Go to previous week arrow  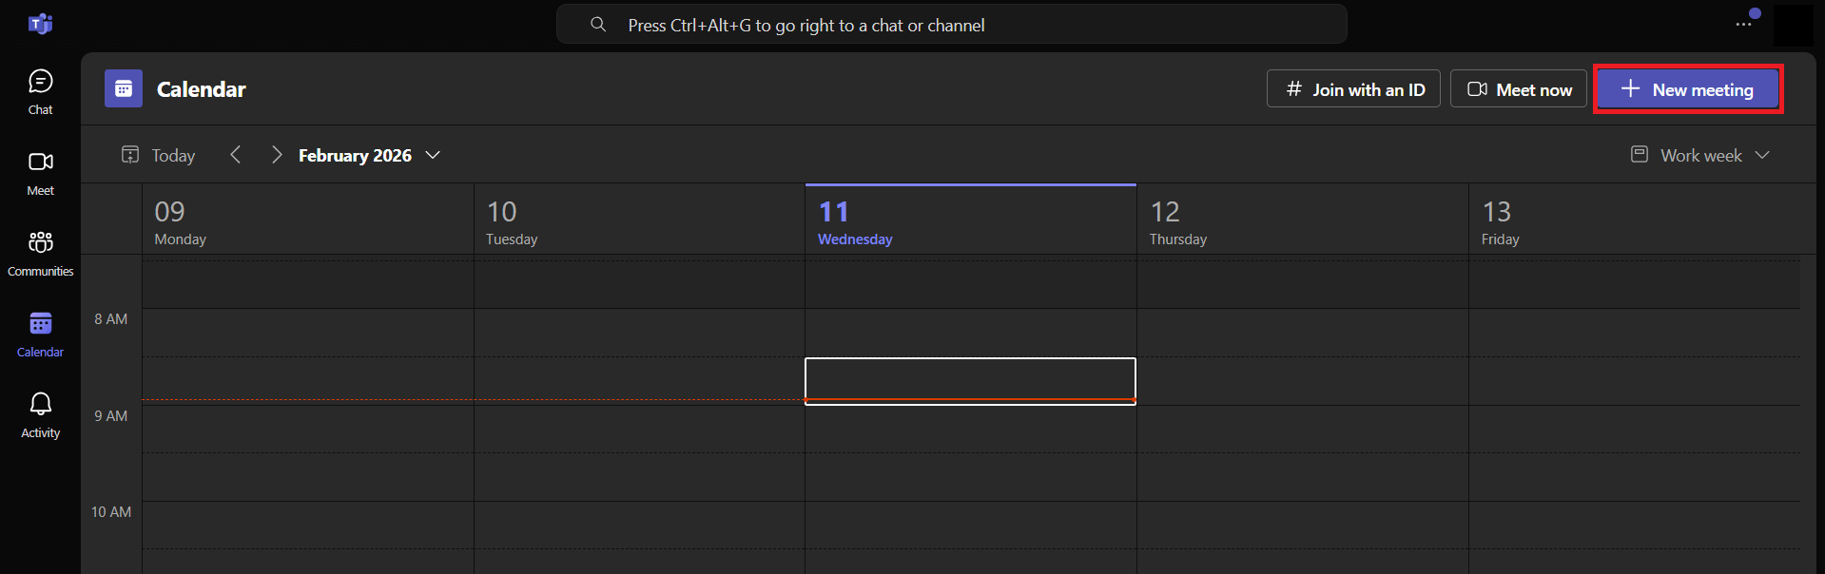click(x=236, y=155)
